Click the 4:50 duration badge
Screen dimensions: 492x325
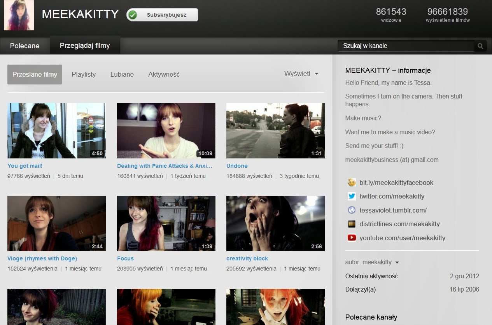(97, 153)
